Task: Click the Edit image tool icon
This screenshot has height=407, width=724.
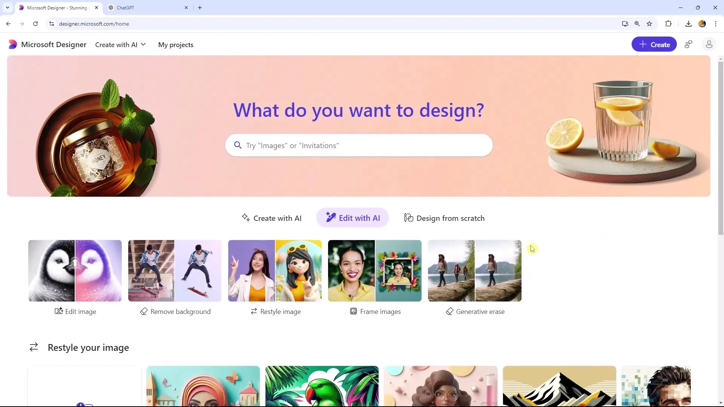Action: coord(59,312)
